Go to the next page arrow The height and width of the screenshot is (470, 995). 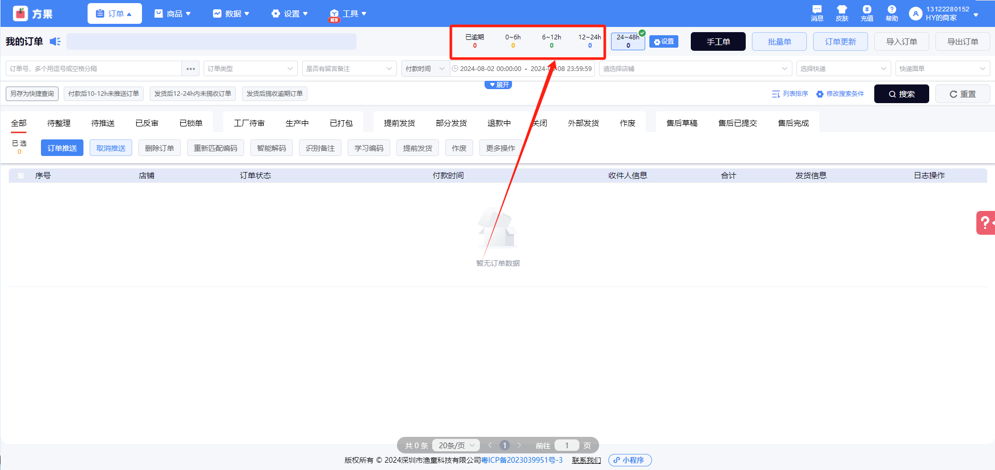[x=519, y=446]
